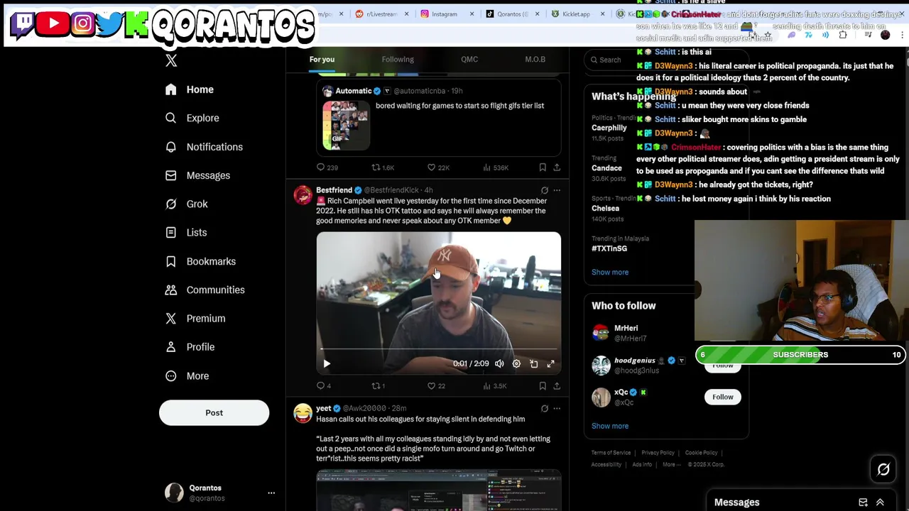Click Grok icon on Bestfriend's post
Screen dimensions: 909x511
pyautogui.click(x=545, y=190)
